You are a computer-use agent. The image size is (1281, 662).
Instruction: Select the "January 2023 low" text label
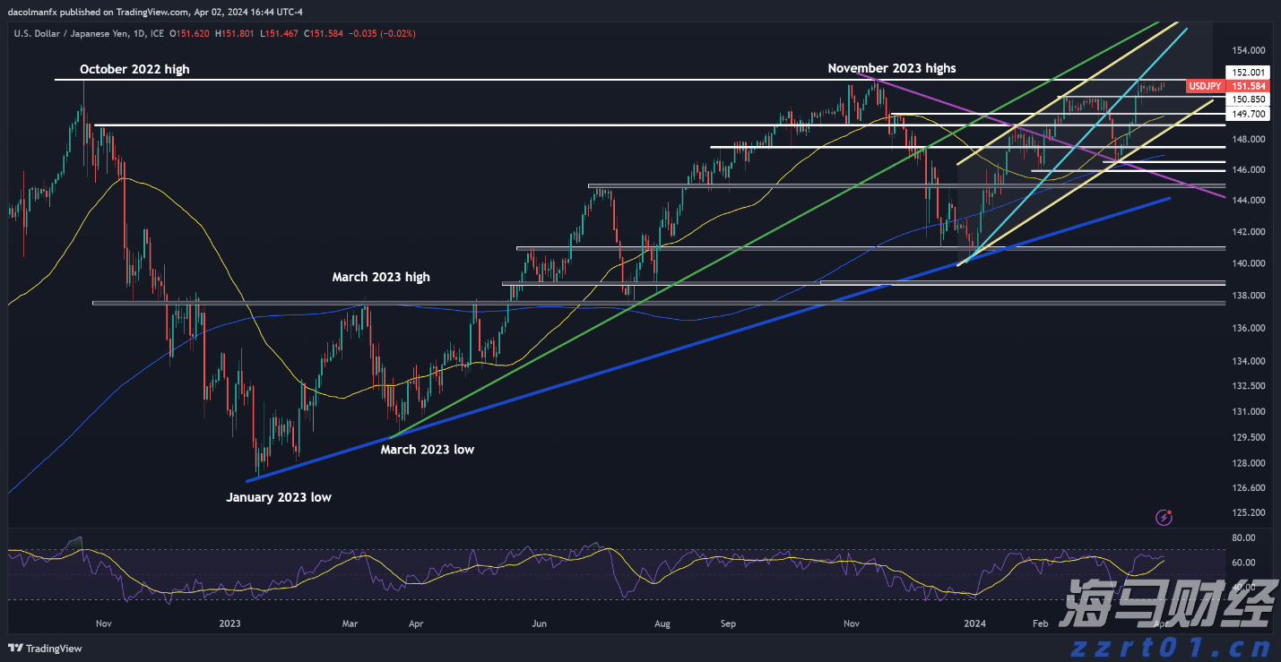click(x=279, y=497)
